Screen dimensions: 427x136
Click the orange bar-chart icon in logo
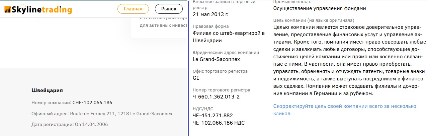tap(8, 10)
